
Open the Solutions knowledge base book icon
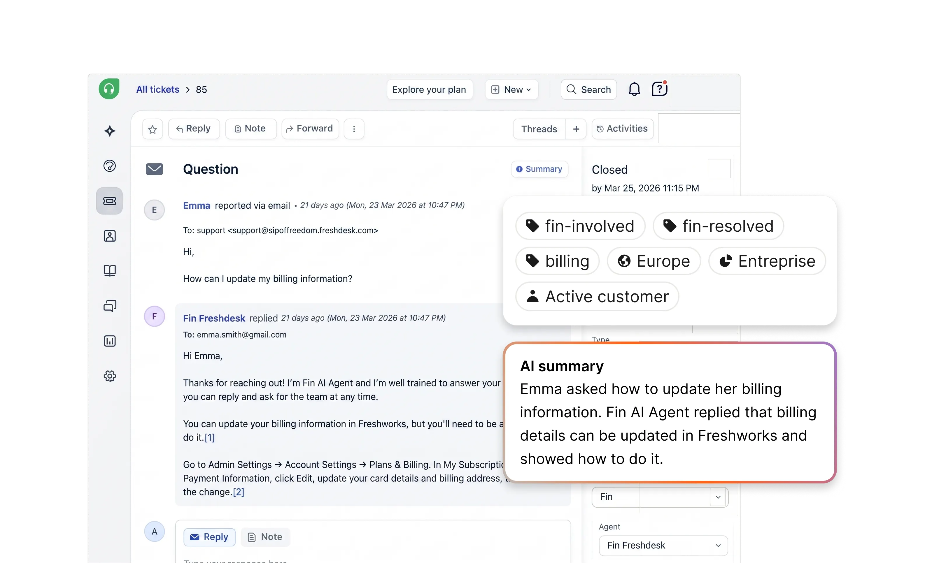coord(110,270)
